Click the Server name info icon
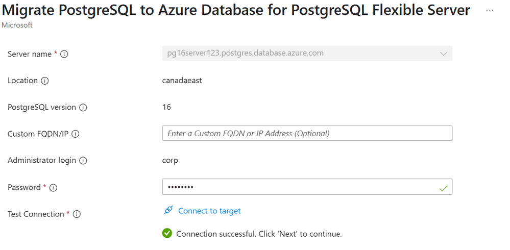The image size is (510, 250). 64,54
